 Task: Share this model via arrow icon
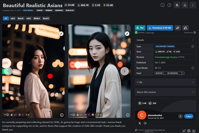(x=178, y=28)
